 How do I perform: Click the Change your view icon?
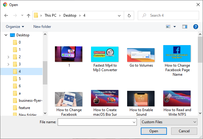168,27
